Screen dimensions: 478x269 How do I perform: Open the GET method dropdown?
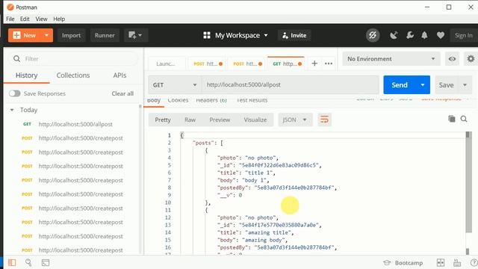(175, 84)
